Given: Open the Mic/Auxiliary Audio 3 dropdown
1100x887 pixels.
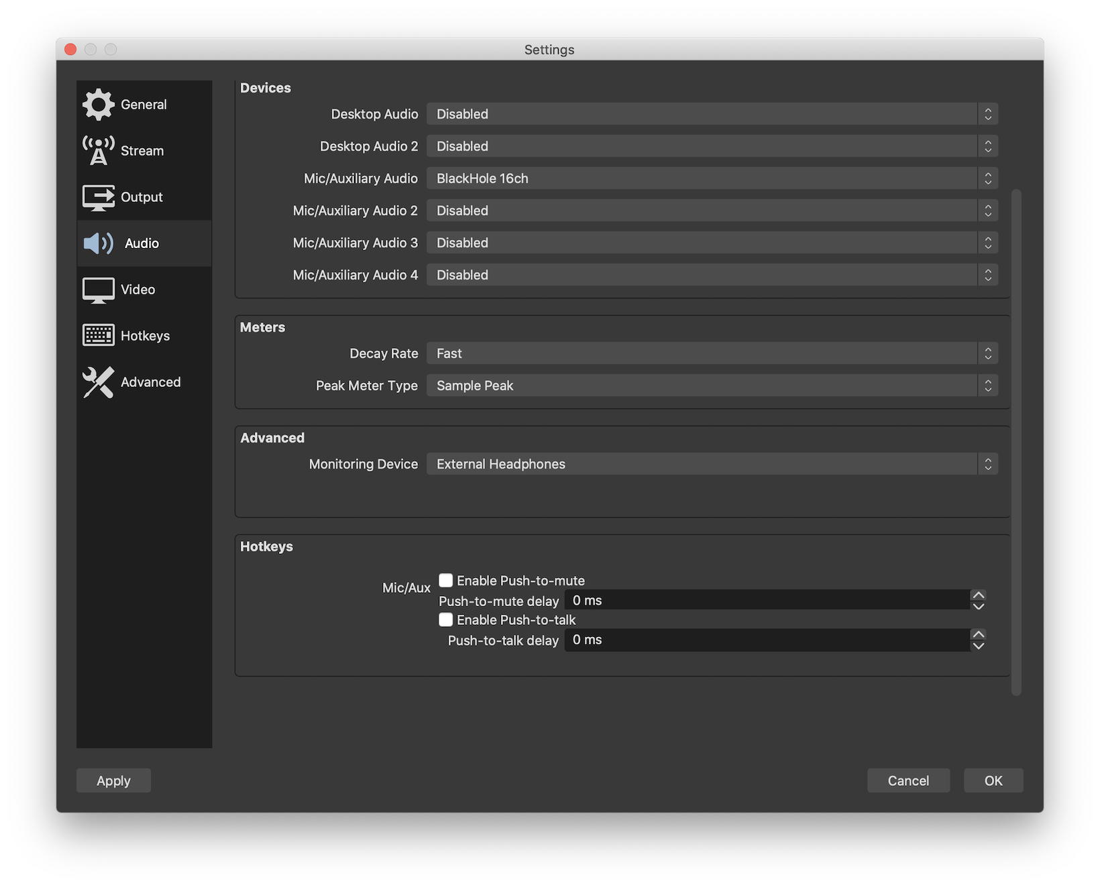Looking at the screenshot, I should coord(712,243).
